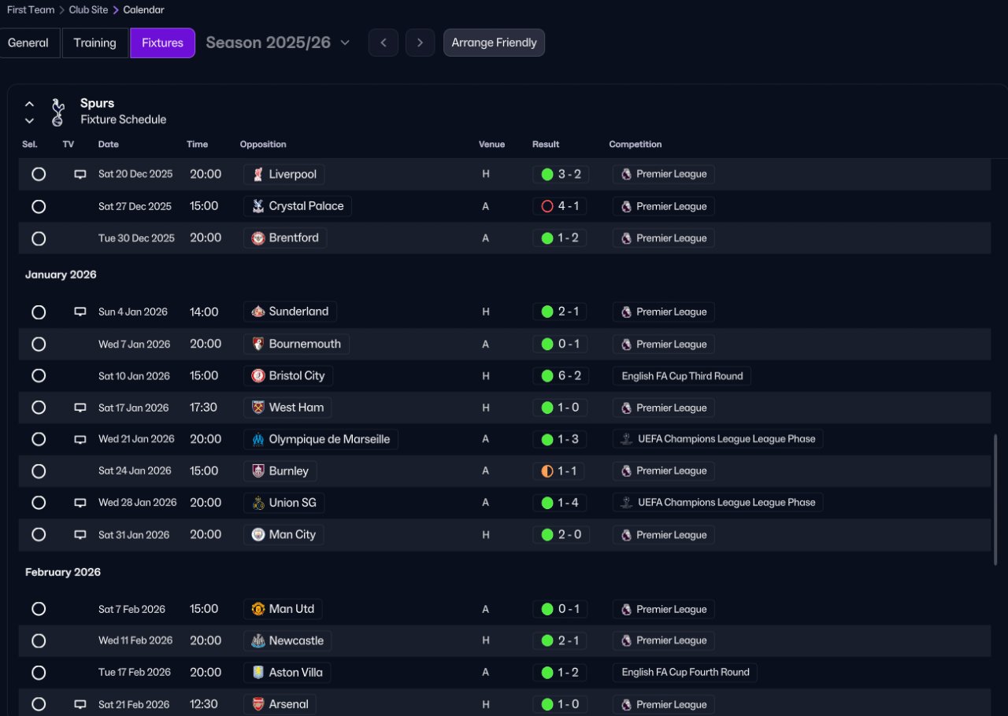Sort fixtures by the Result column header

tap(546, 144)
